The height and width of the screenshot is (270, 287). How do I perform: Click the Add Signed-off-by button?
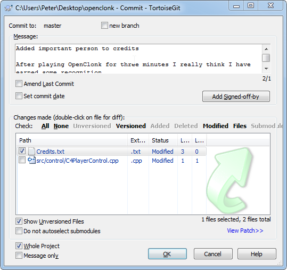click(236, 96)
